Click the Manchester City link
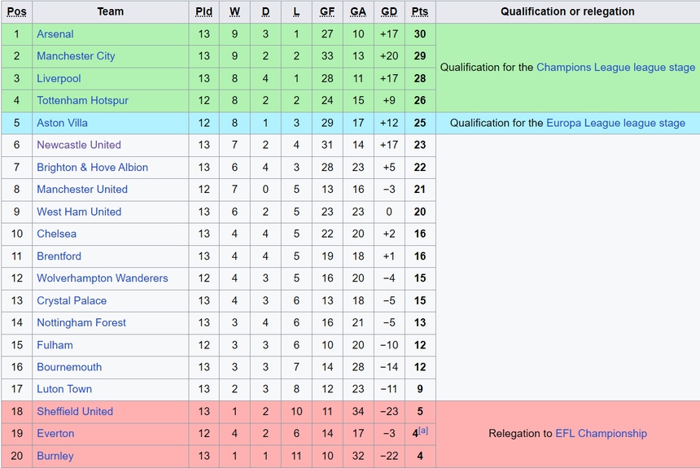The image size is (700, 468). 76,56
